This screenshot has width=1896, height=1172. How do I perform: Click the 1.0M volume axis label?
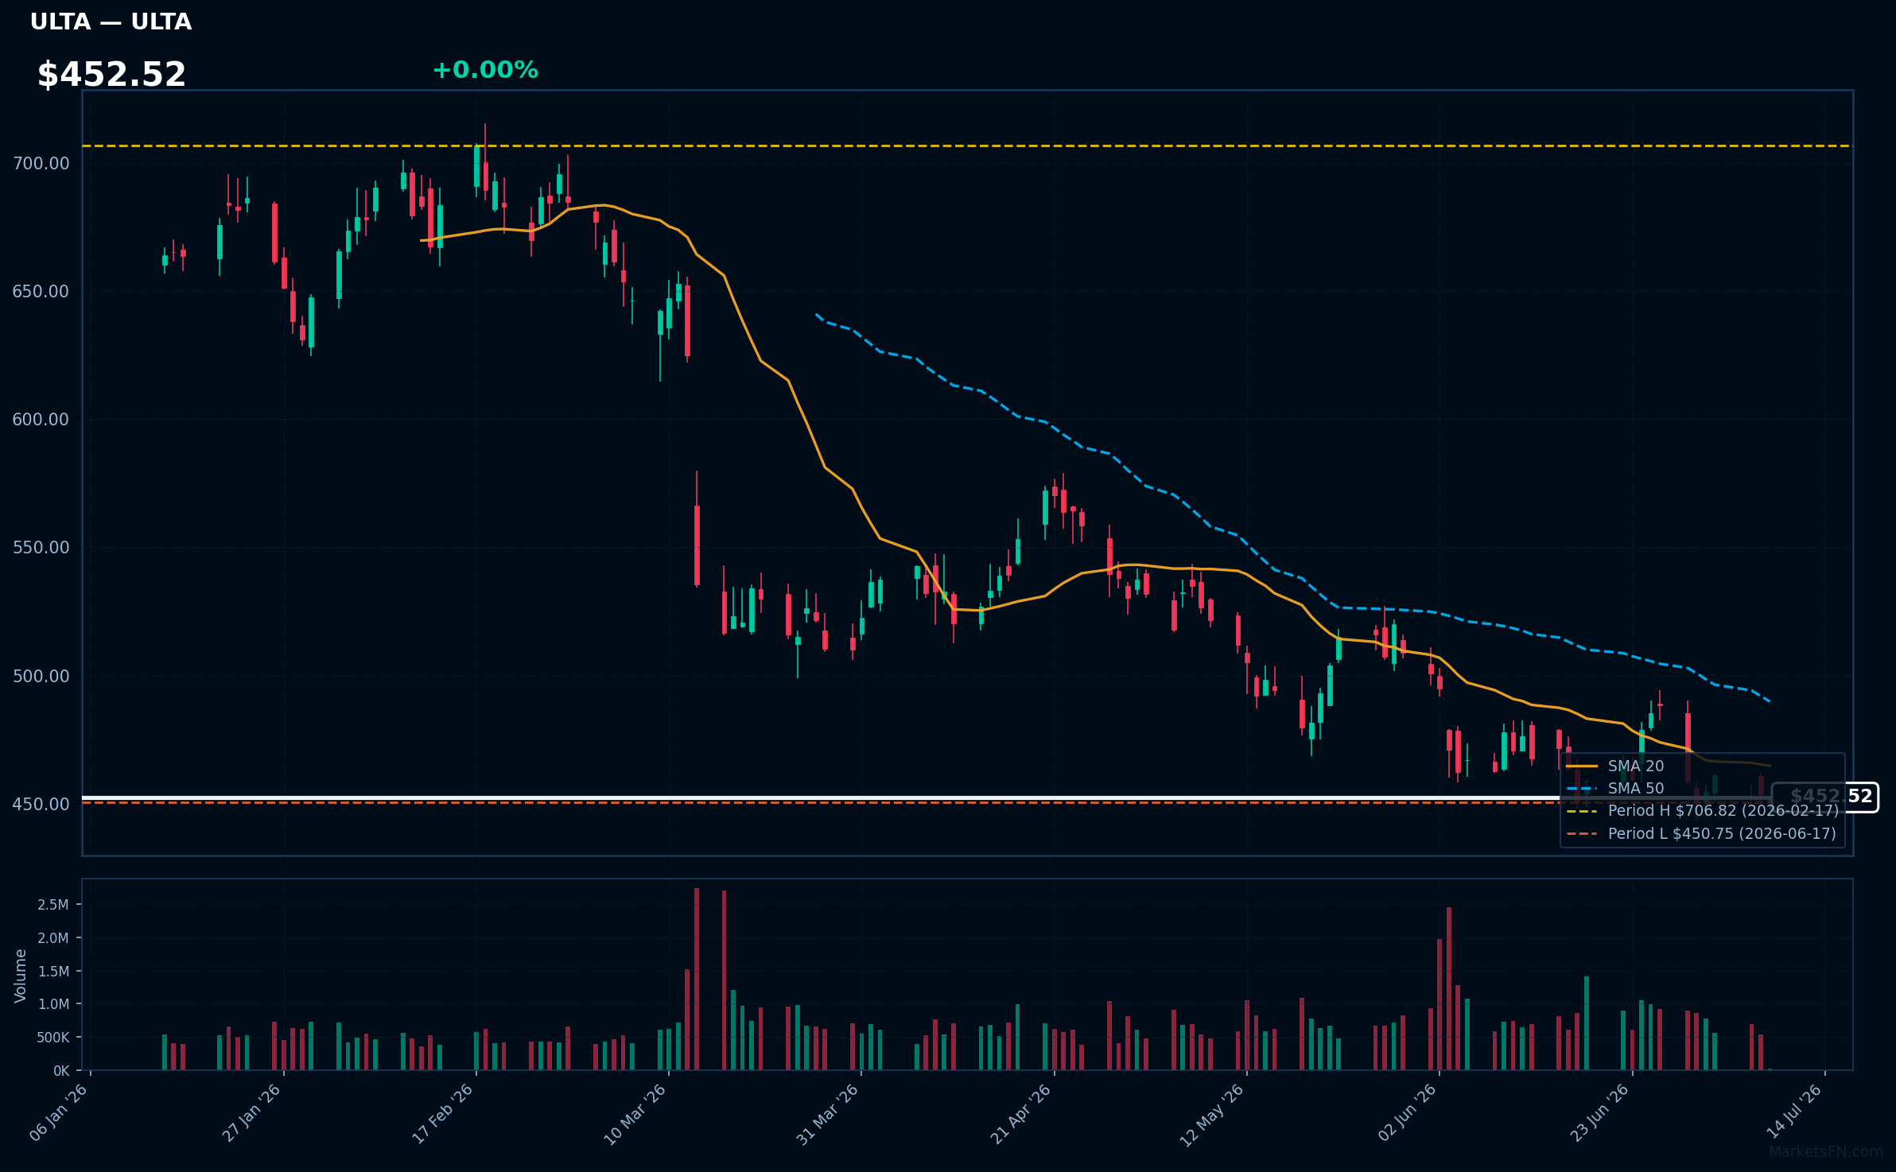point(53,1004)
